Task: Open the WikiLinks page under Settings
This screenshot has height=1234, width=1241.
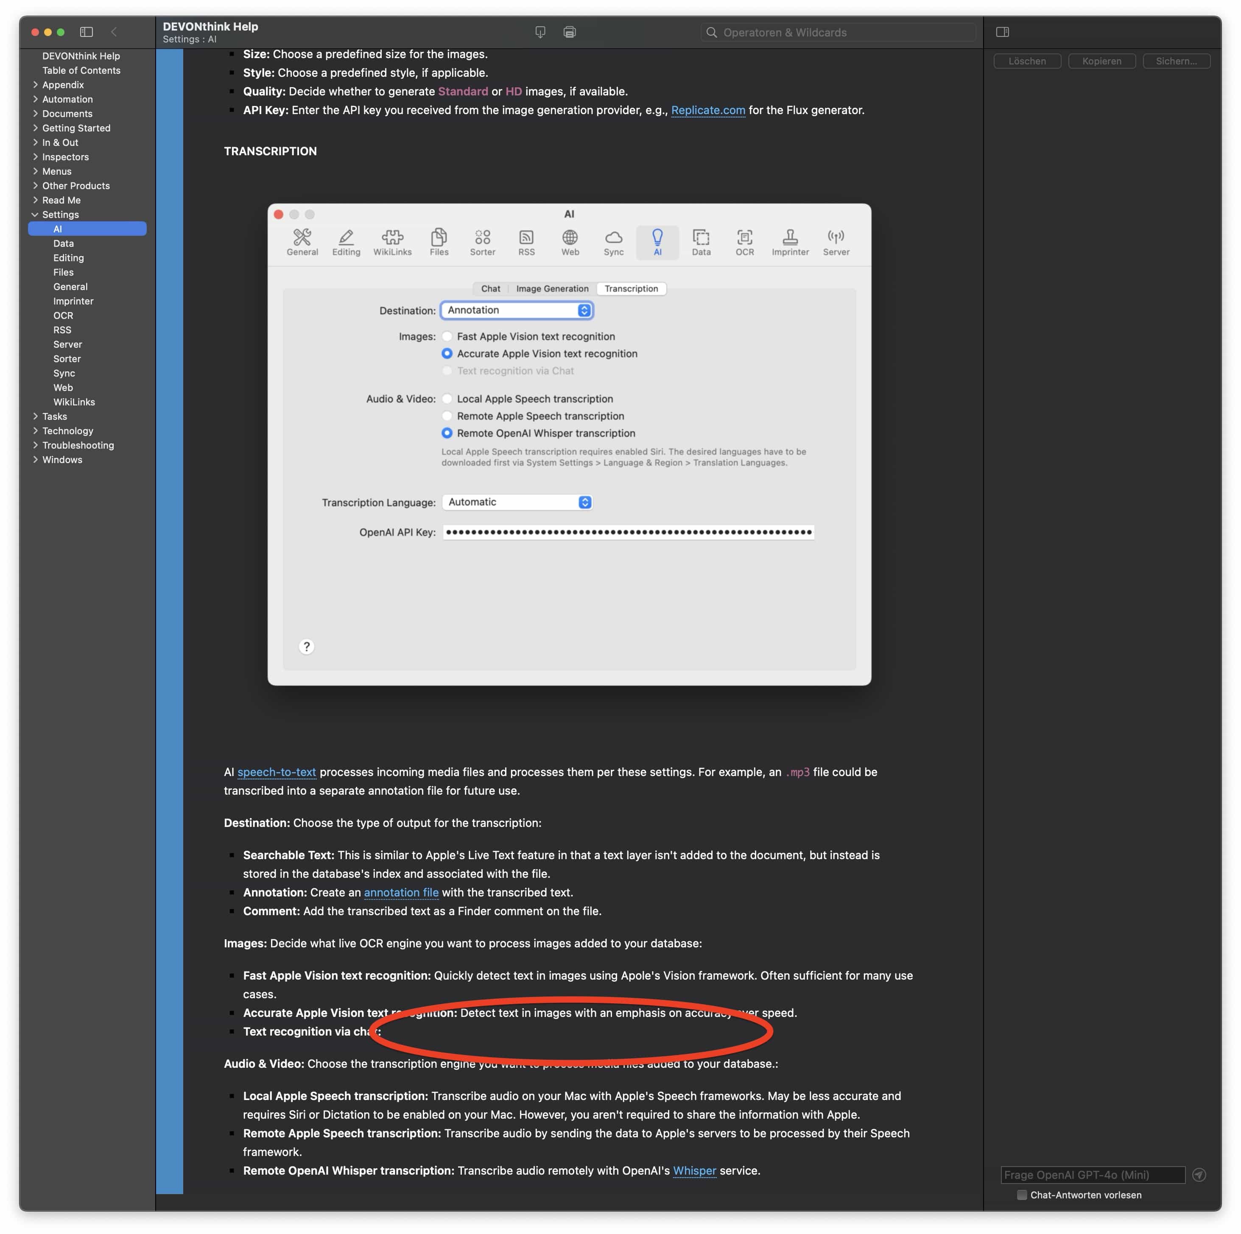Action: (x=74, y=402)
